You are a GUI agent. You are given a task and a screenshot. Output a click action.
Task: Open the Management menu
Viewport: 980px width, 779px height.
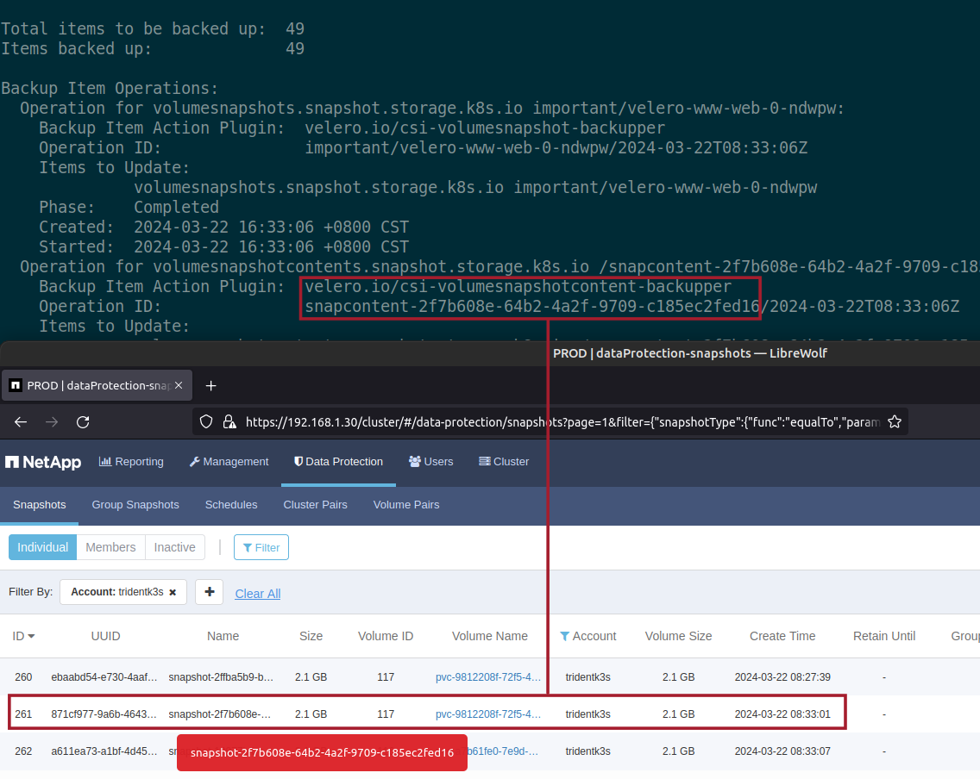pyautogui.click(x=229, y=462)
